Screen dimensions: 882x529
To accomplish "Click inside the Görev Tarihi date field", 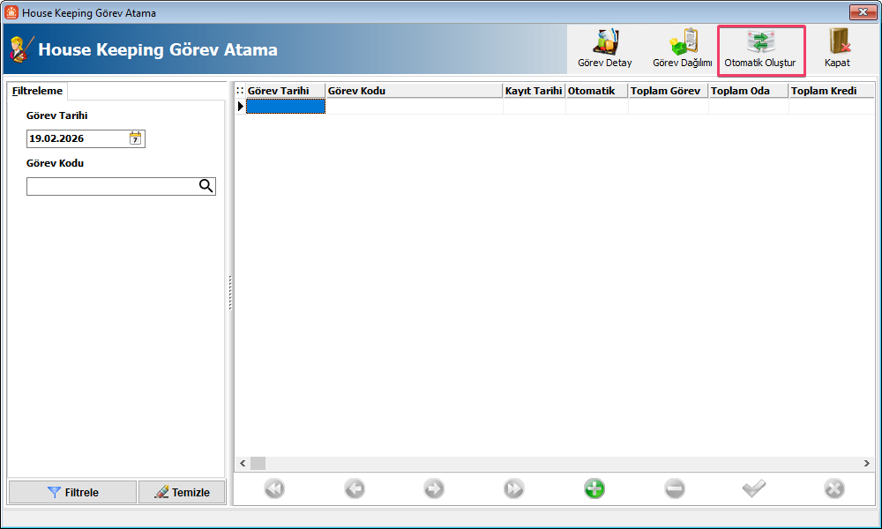I will (x=76, y=138).
